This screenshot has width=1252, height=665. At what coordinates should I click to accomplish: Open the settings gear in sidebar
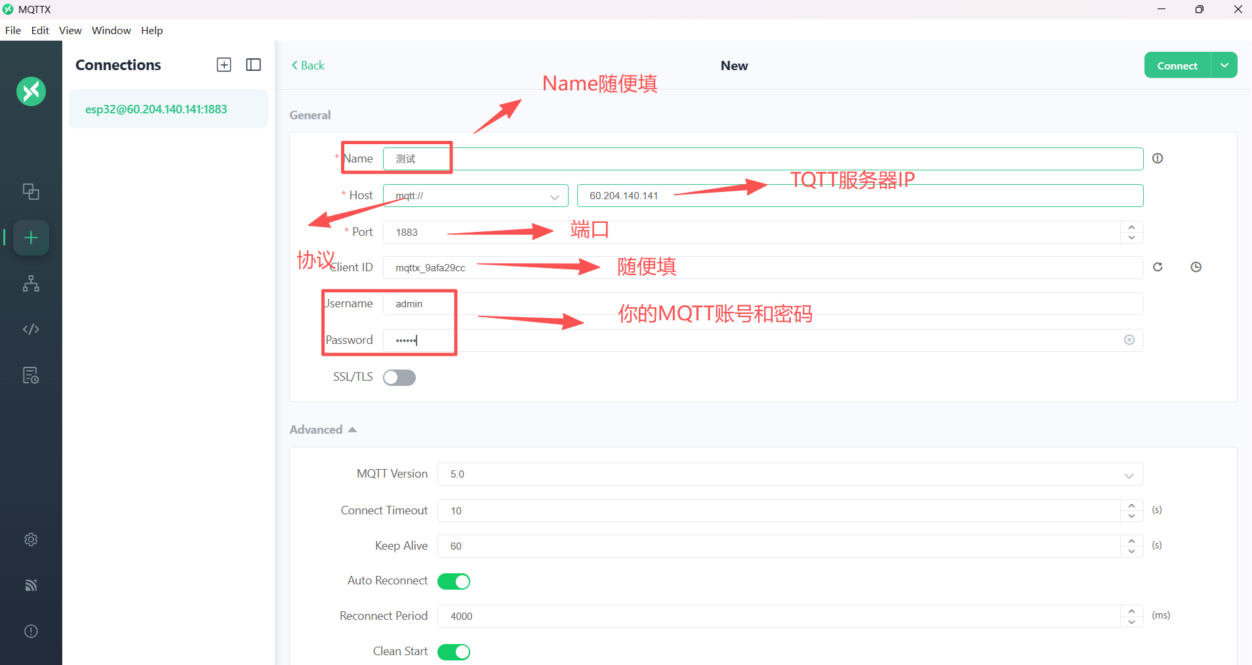31,539
